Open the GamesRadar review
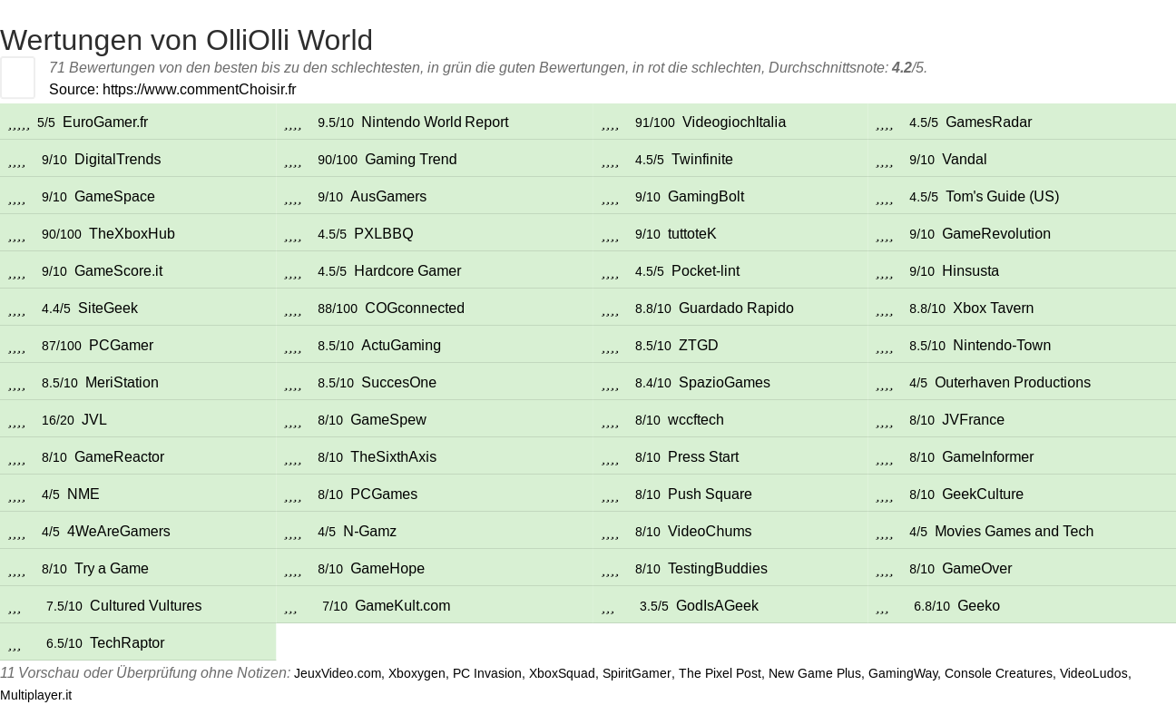 pyautogui.click(x=988, y=122)
